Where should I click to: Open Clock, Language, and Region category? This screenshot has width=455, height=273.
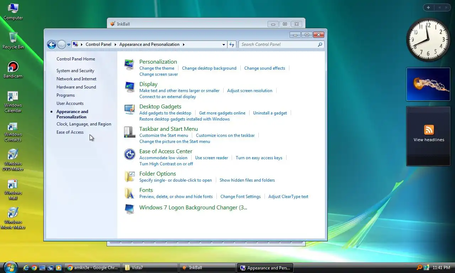click(84, 124)
